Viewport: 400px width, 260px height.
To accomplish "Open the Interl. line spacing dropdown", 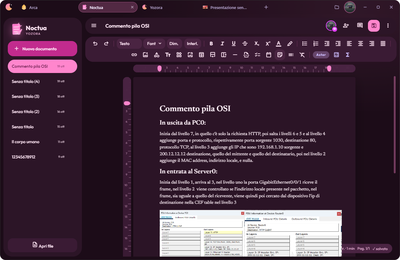I will point(193,44).
